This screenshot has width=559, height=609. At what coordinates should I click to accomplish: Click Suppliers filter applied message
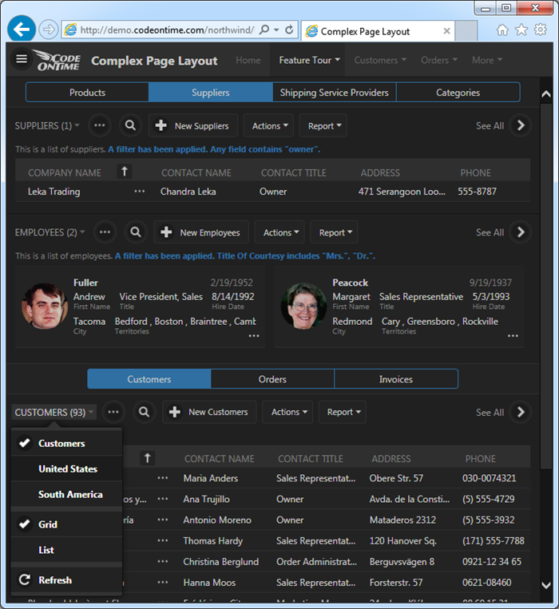tap(214, 149)
